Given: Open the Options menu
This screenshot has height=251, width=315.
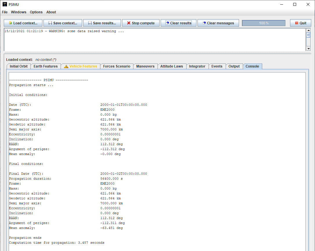Looking at the screenshot, I should pos(36,12).
